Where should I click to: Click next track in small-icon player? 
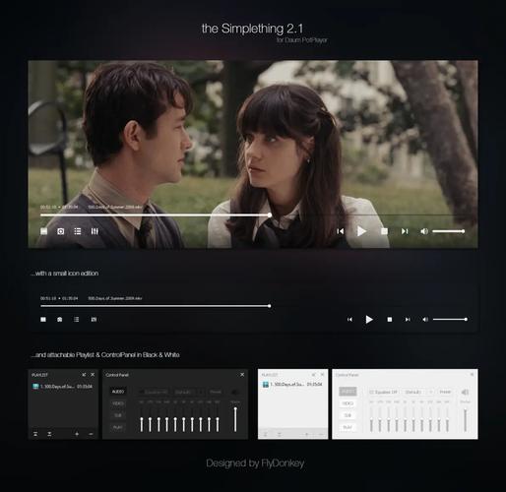click(408, 320)
